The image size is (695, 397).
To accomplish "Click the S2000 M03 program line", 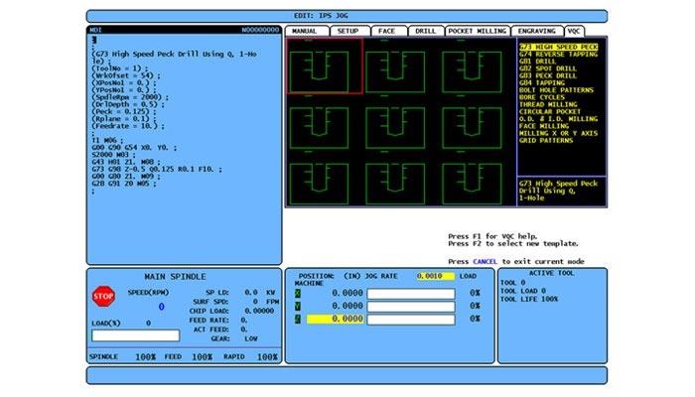I will 112,155.
